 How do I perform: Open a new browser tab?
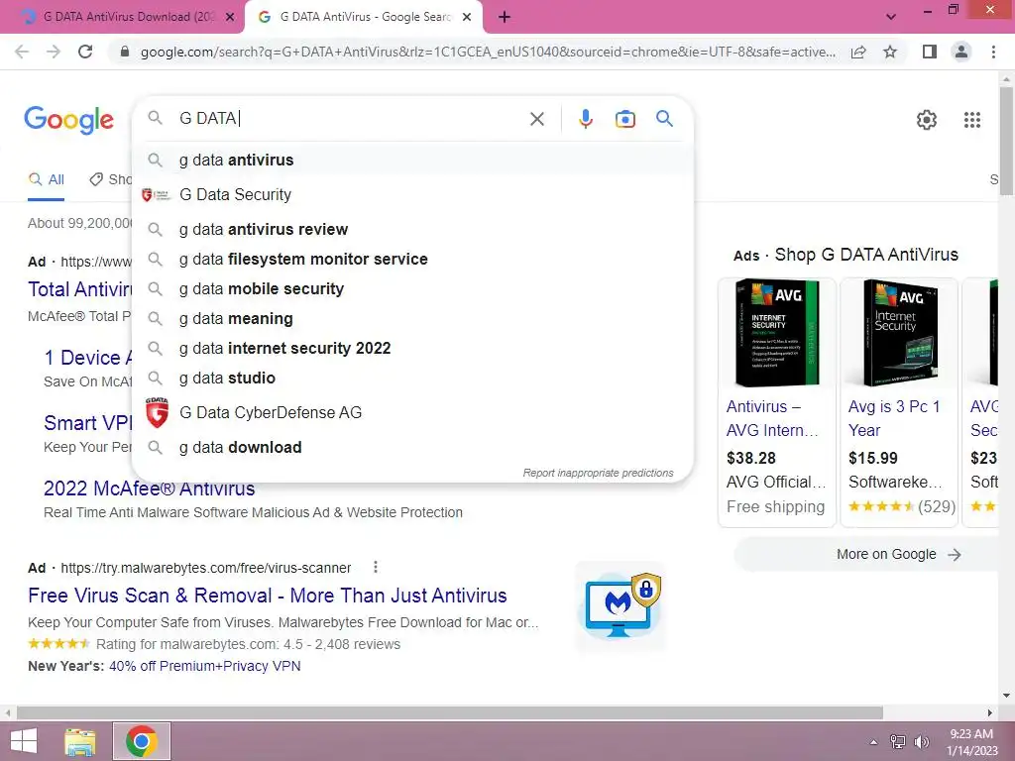(x=505, y=18)
